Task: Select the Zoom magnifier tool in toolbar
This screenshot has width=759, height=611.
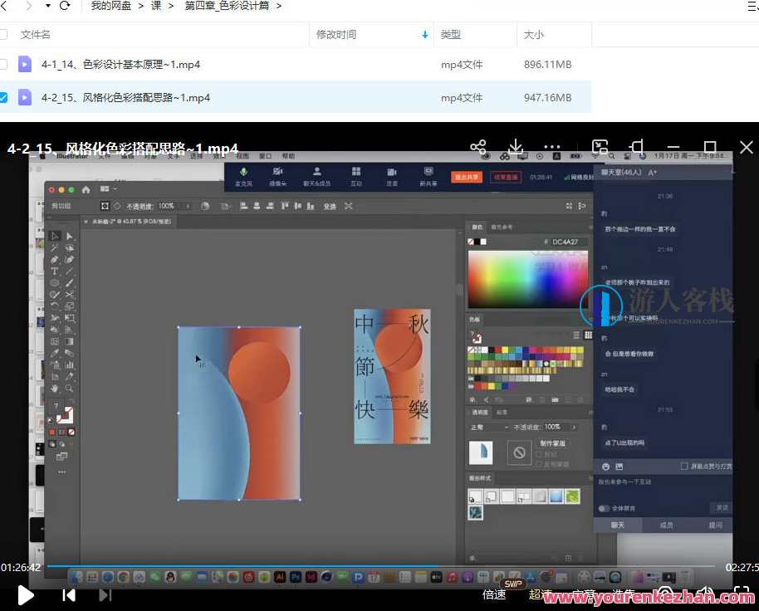Action: coord(70,388)
